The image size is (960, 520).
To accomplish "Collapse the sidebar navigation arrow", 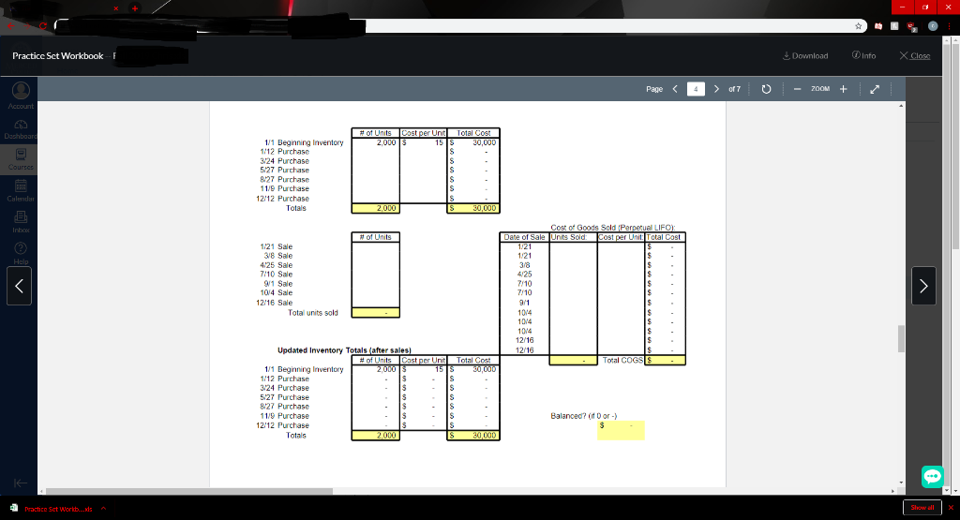I will point(21,483).
